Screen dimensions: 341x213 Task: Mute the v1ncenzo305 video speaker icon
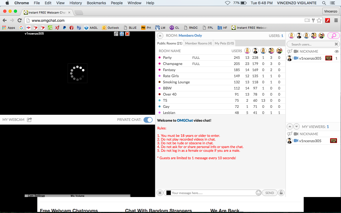click(x=116, y=34)
